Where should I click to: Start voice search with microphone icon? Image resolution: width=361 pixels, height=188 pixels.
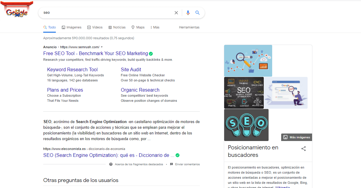[188, 13]
